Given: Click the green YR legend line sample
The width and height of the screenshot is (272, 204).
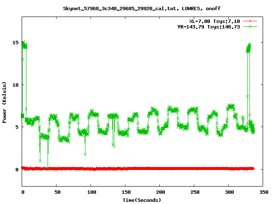Looking at the screenshot, I should (x=250, y=26).
